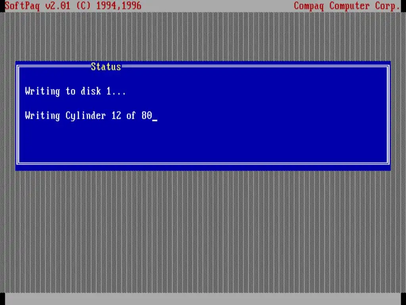This screenshot has width=406, height=305.
Task: Click the disk number 1 in message
Action: pyautogui.click(x=109, y=91)
